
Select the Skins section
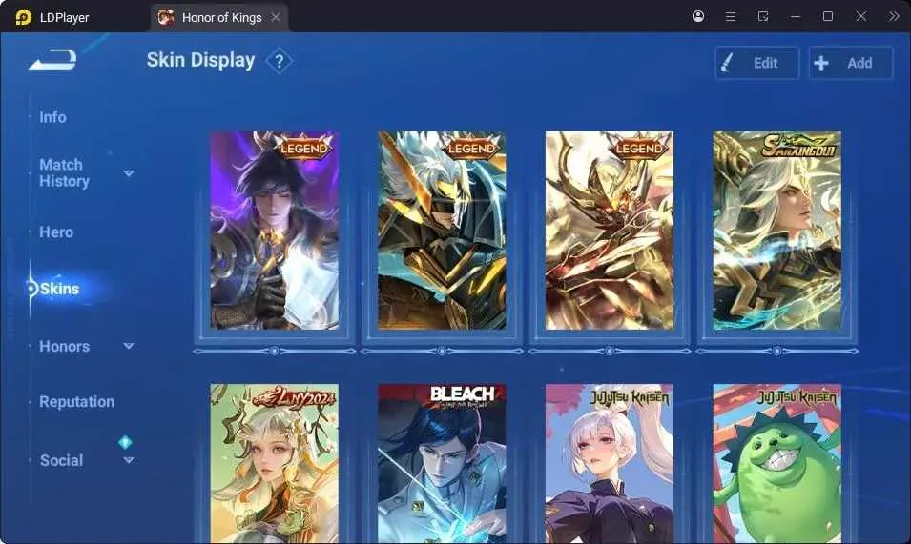(x=59, y=289)
